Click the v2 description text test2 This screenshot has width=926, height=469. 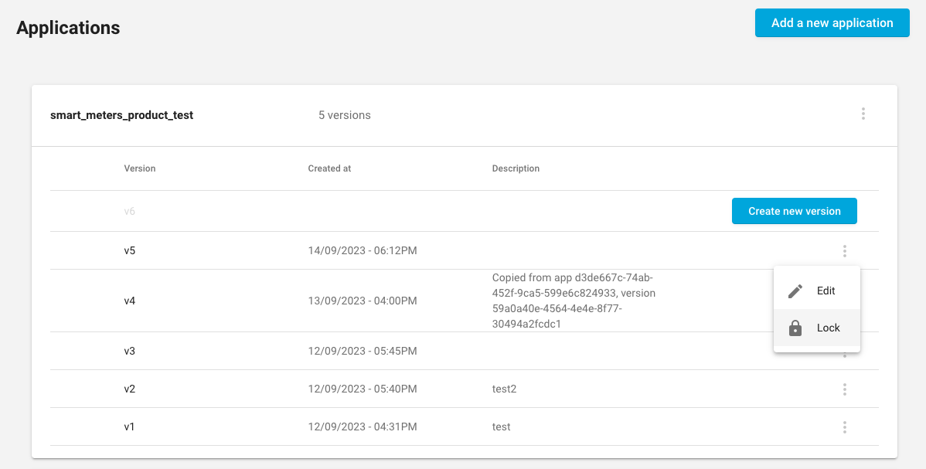[x=504, y=389]
